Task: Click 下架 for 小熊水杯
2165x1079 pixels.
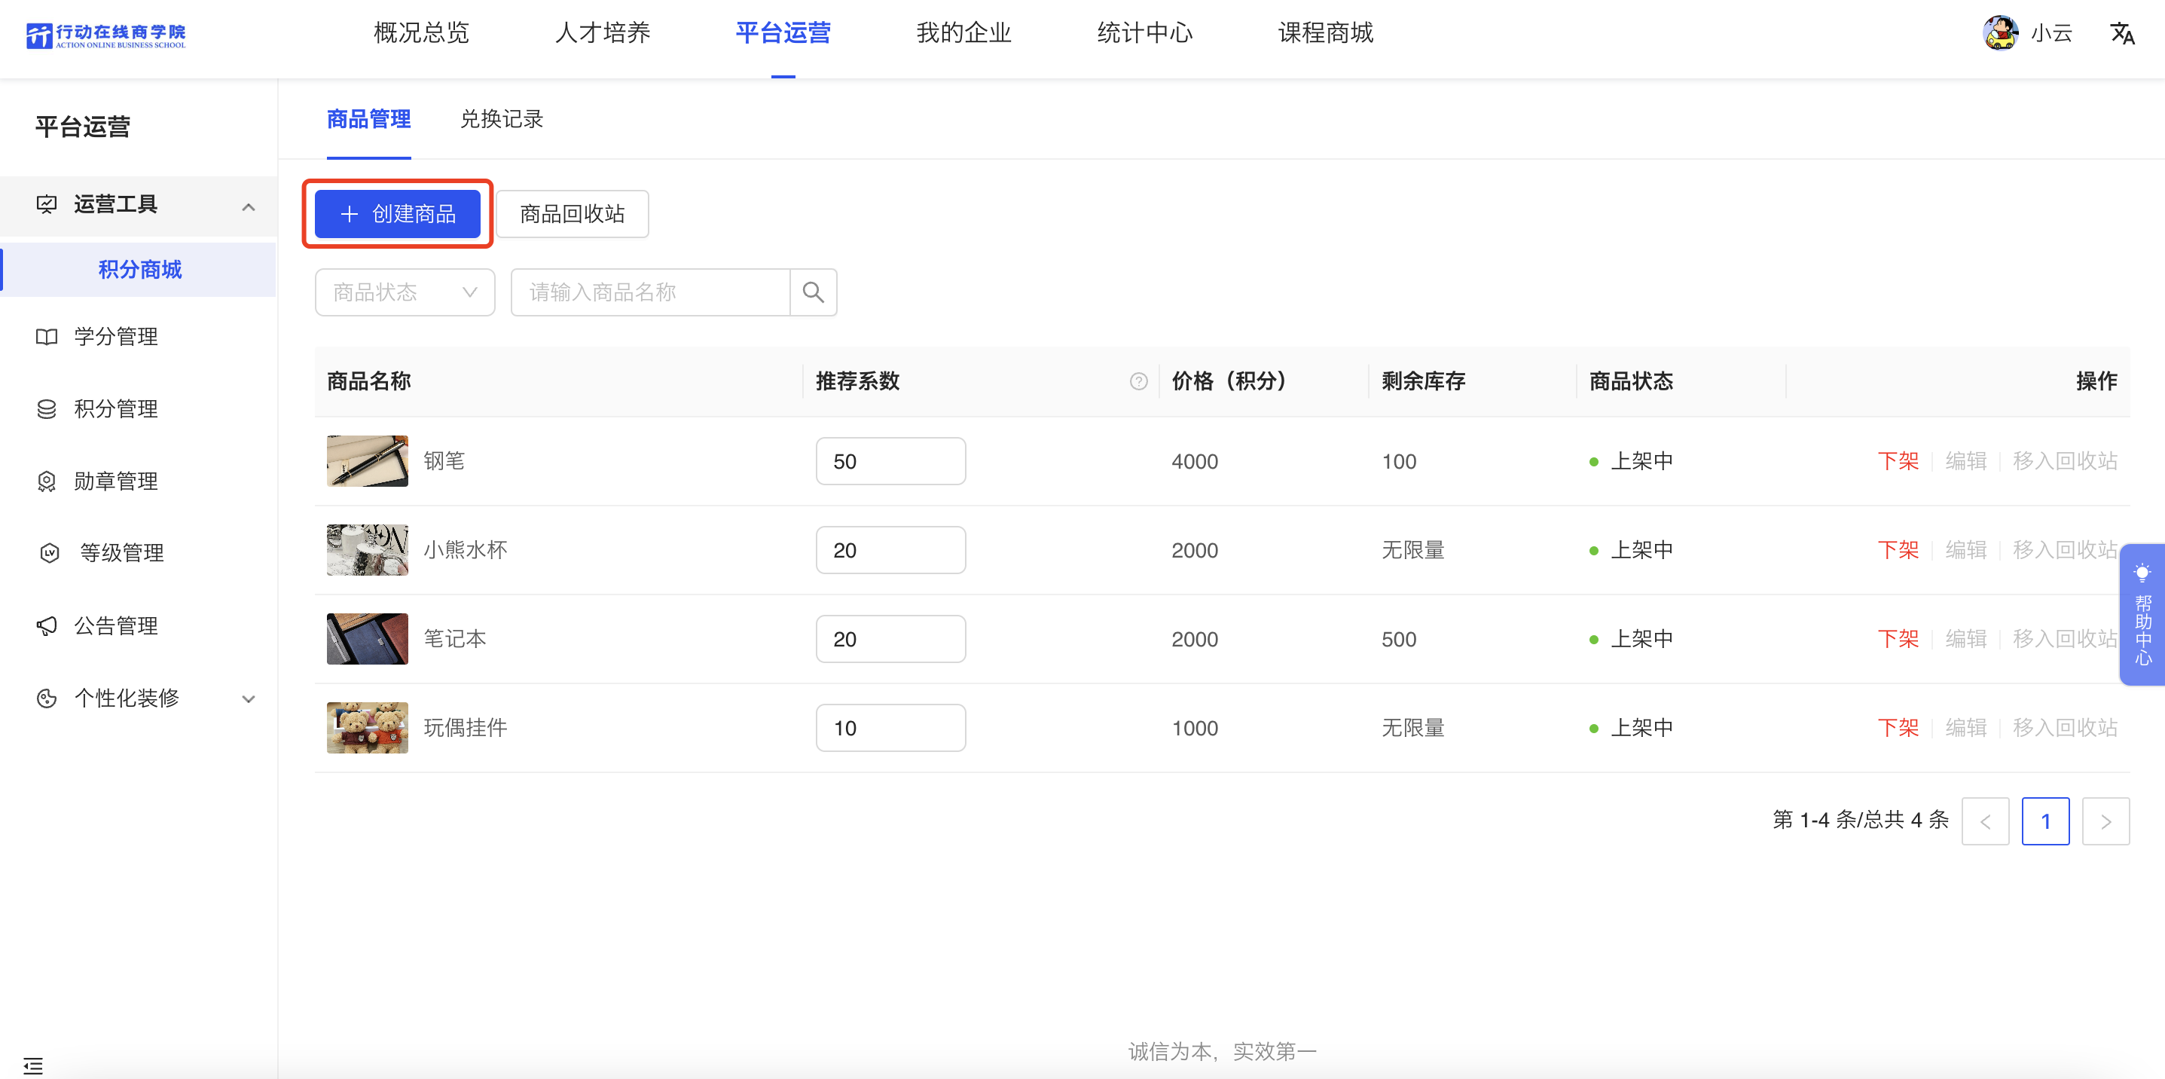Action: tap(1898, 550)
